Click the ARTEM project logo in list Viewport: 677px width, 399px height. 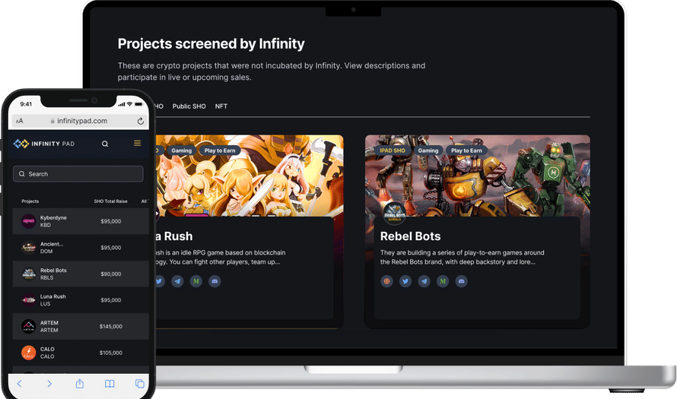(x=28, y=327)
